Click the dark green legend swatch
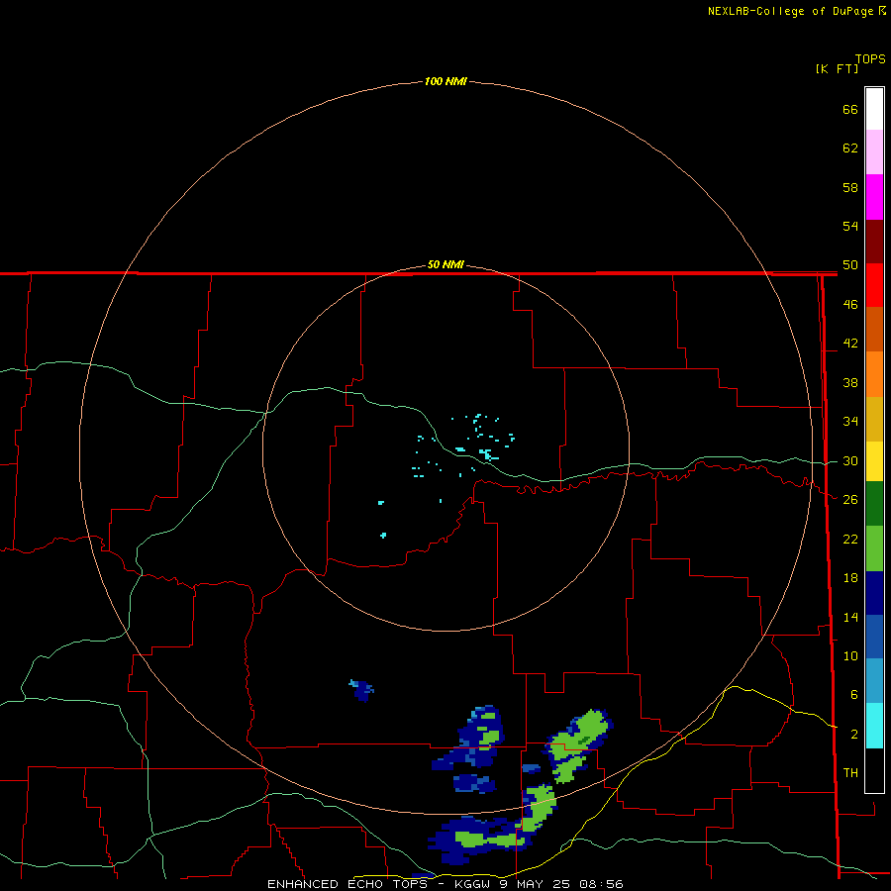 click(x=874, y=504)
